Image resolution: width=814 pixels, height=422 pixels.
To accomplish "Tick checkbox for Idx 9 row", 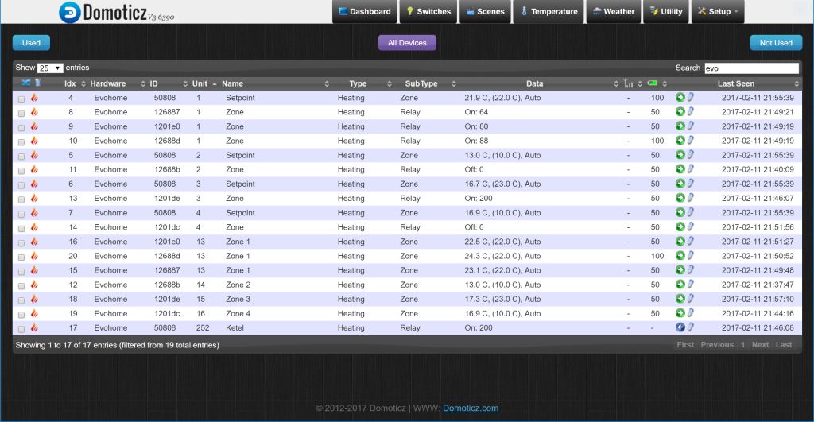I will [x=21, y=128].
